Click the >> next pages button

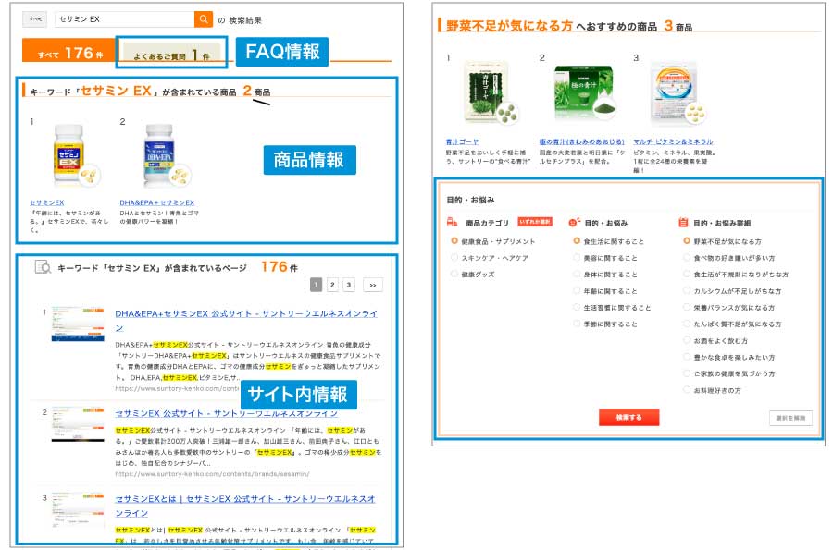click(373, 285)
